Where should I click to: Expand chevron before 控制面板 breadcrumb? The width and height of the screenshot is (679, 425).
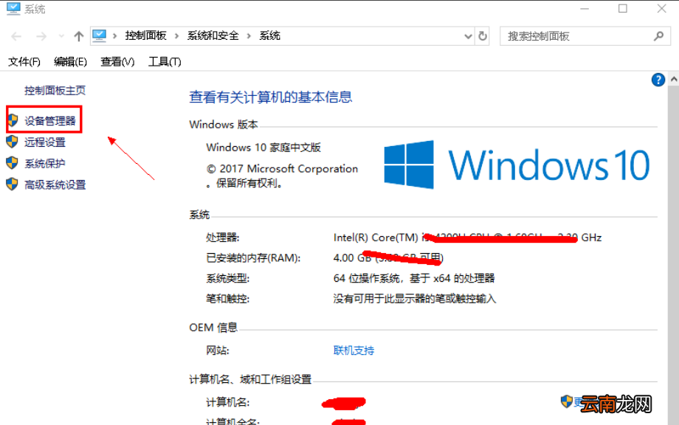point(114,36)
